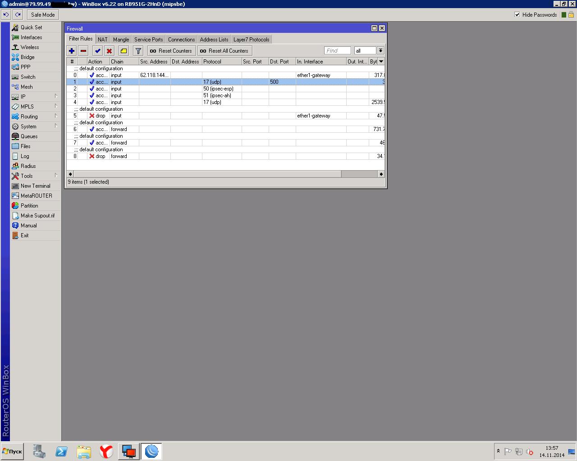
Task: Click Exit in sidebar
Action: point(36,235)
